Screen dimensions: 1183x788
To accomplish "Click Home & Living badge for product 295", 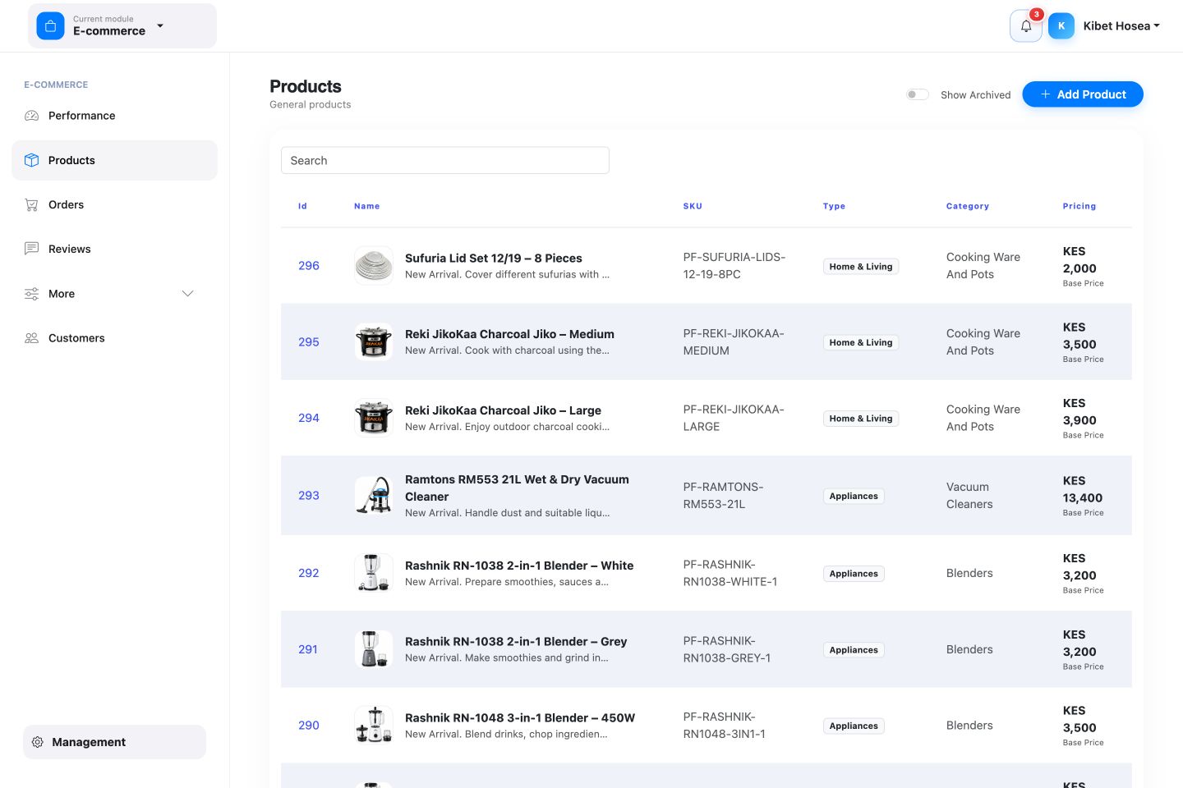I will [x=861, y=342].
